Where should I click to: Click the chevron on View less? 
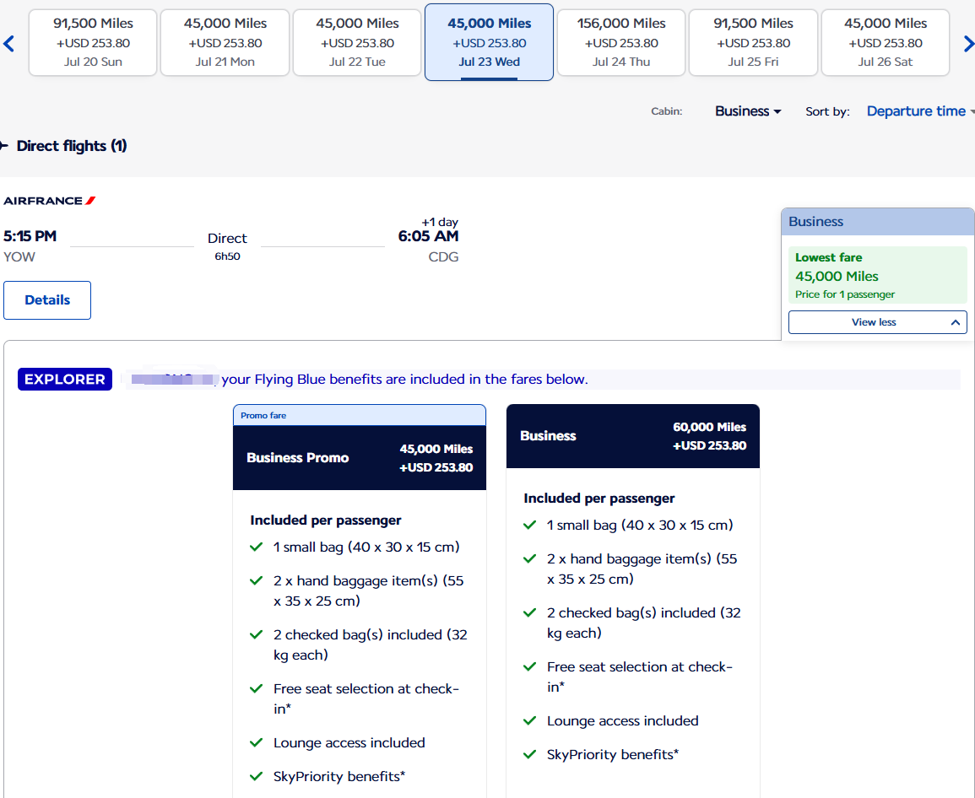pyautogui.click(x=955, y=322)
